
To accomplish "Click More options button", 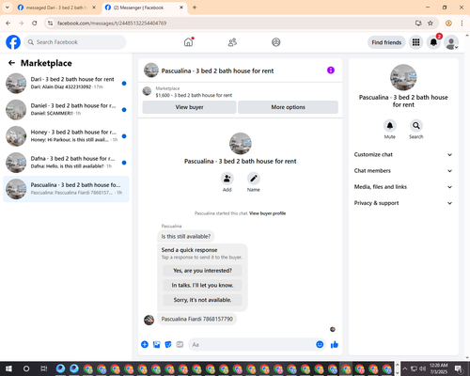I will point(288,107).
